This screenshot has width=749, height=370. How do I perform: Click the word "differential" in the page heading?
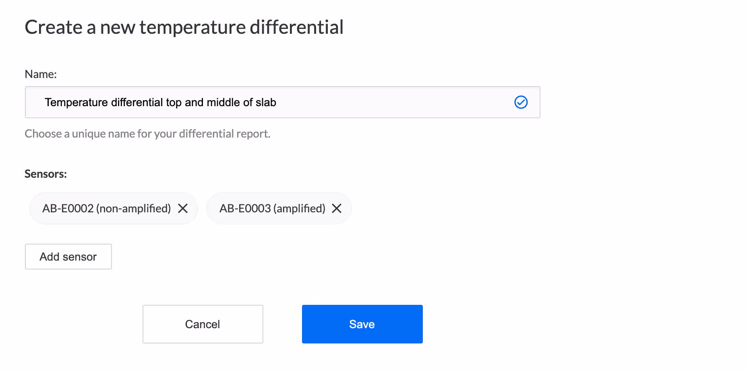296,27
